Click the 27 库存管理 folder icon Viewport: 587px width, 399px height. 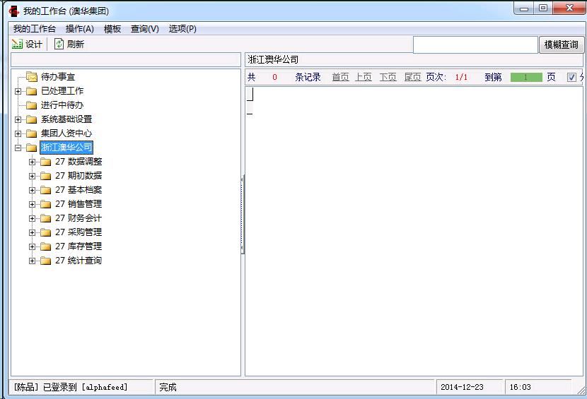click(x=45, y=246)
